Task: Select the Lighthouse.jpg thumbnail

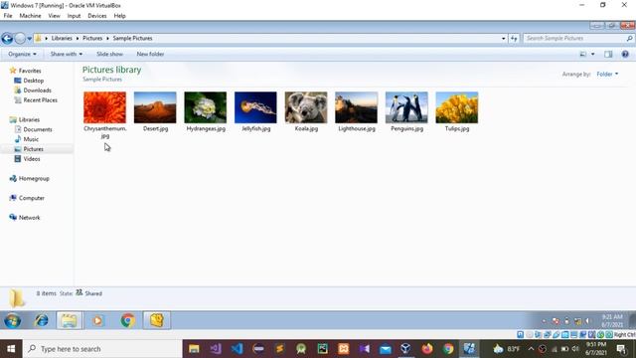Action: point(356,107)
